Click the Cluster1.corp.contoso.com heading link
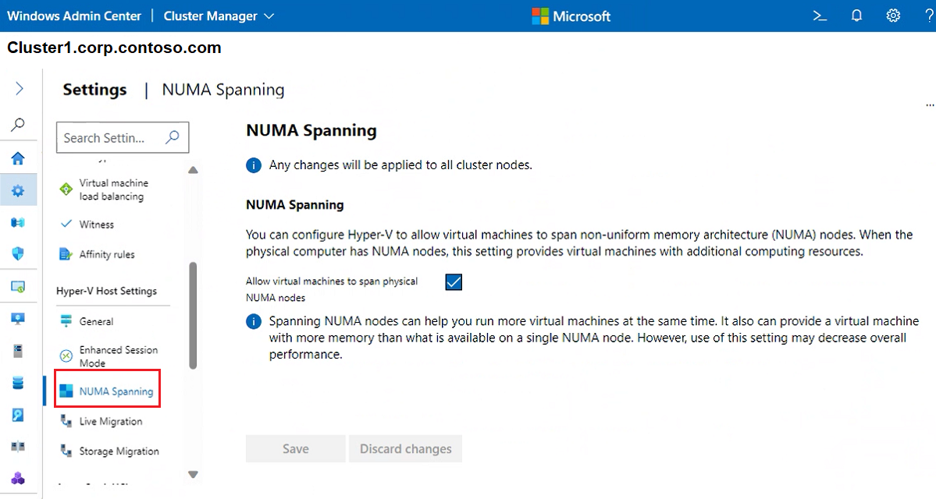Screen dimensions: 936x499 tap(114, 47)
